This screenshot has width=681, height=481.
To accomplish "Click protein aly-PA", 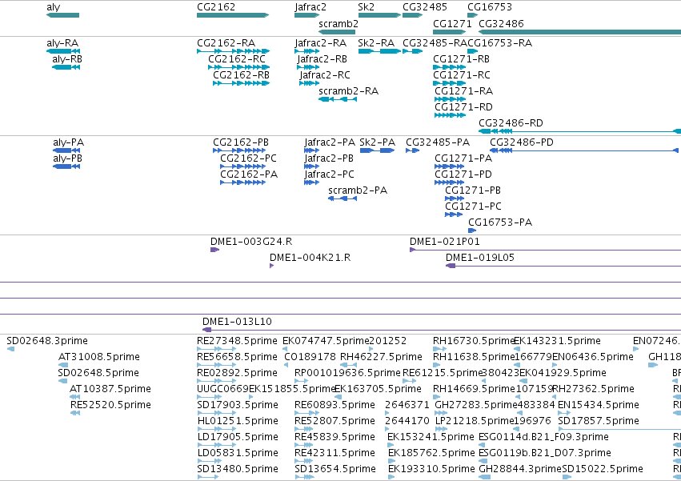I will click(69, 142).
